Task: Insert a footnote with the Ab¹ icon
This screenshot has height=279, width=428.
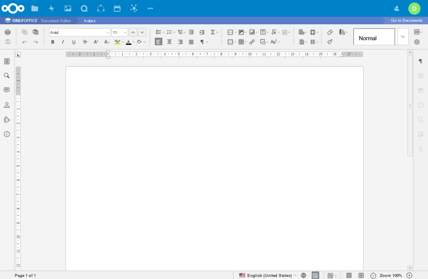Action: [x=274, y=42]
